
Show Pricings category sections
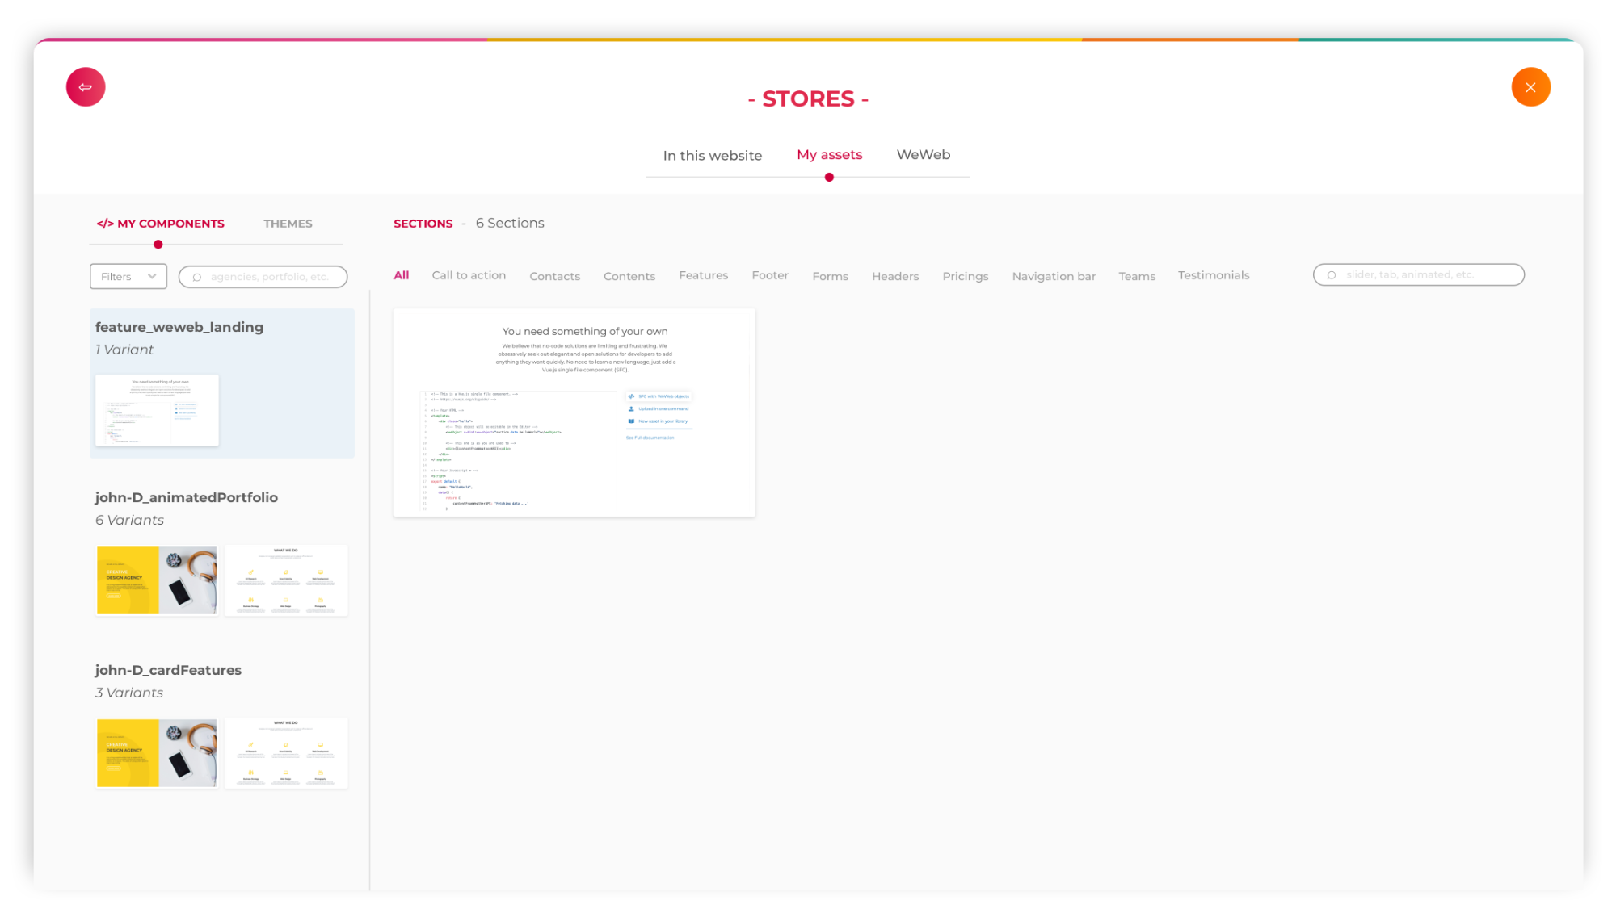click(x=965, y=276)
